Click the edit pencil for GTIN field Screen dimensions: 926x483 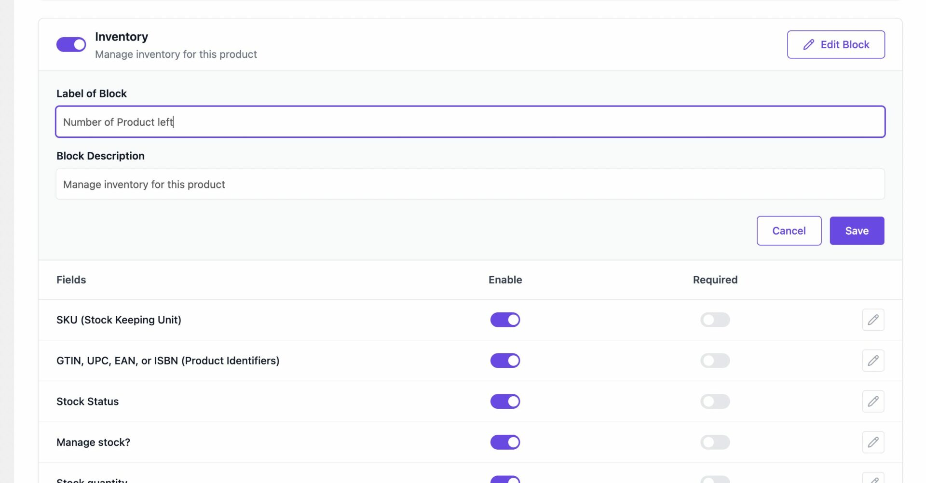[x=873, y=360]
